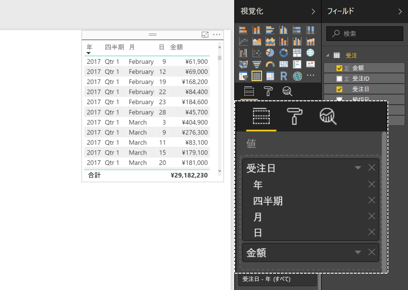Select the KPI visual icon
408x290 pixels.
tap(310, 64)
